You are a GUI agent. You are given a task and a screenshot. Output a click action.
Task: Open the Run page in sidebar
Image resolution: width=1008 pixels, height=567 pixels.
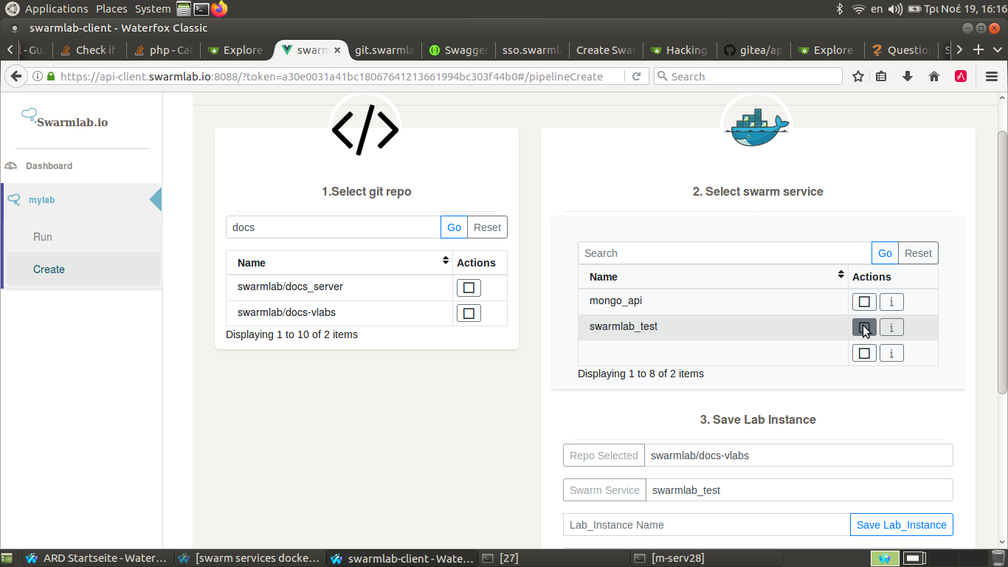click(43, 237)
